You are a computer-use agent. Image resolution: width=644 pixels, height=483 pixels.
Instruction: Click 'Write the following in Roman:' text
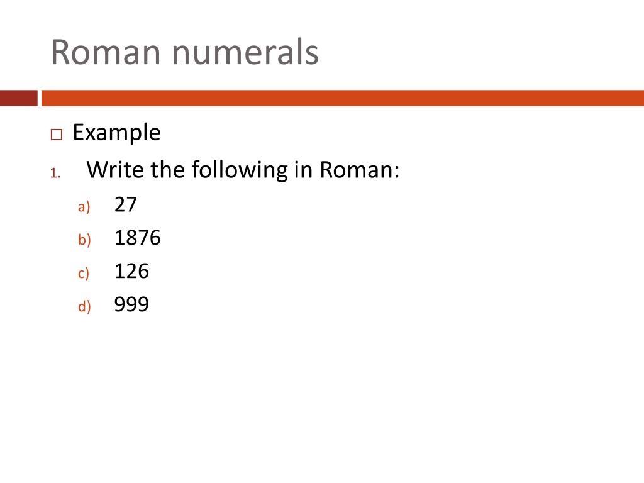[243, 170]
